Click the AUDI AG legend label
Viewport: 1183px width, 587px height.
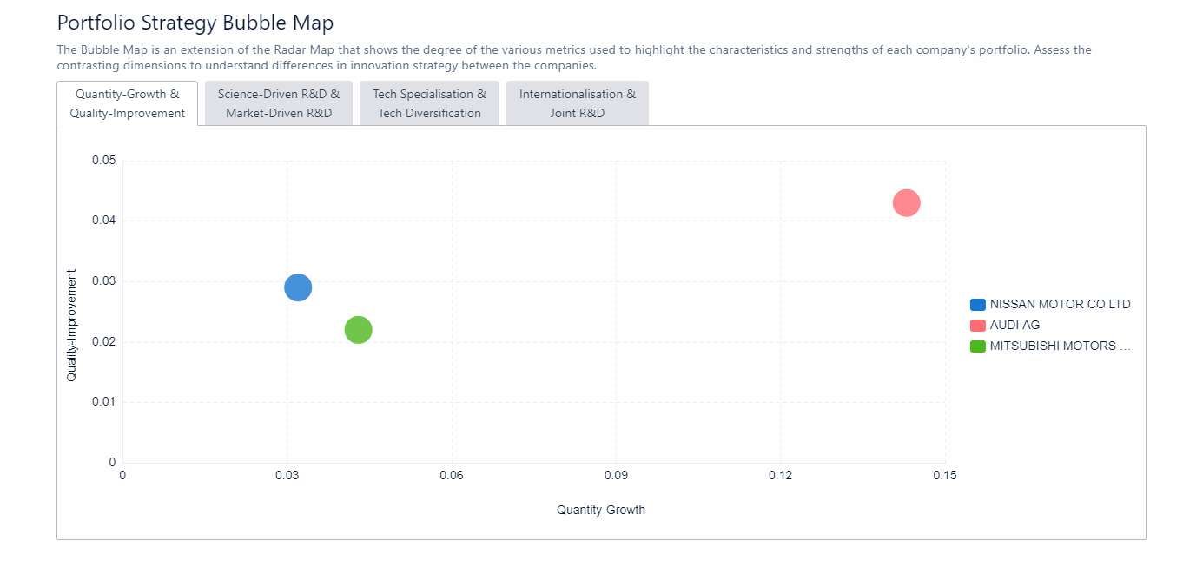point(1014,326)
